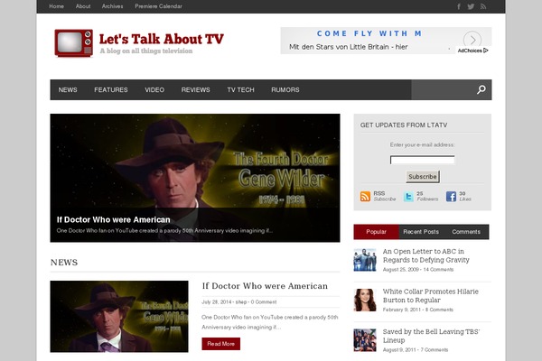Open the RUMORS section
The height and width of the screenshot is (361, 542).
[x=285, y=90]
